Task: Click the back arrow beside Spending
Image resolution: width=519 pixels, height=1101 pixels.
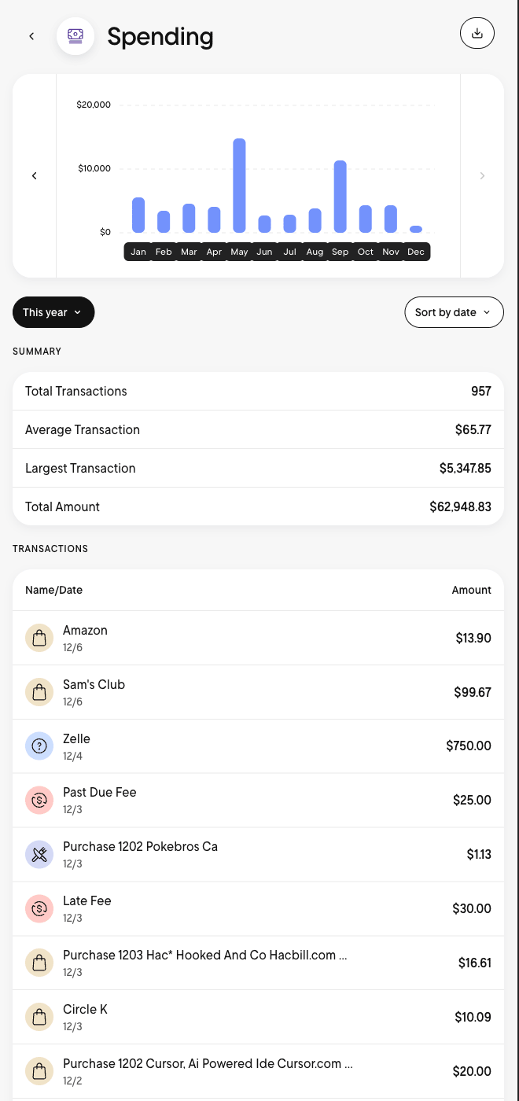Action: 31,36
